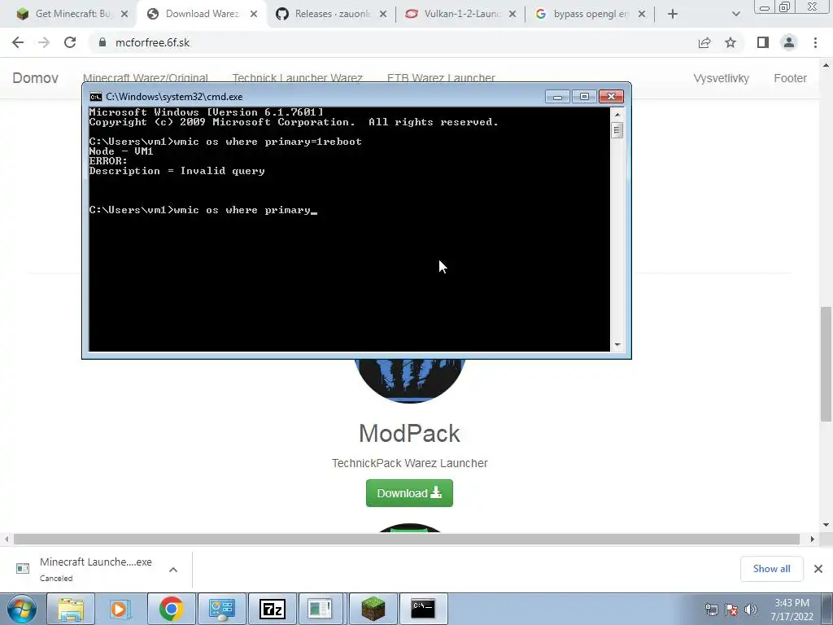Open the Vysvetlivky nav link
833x625 pixels.
tap(721, 78)
